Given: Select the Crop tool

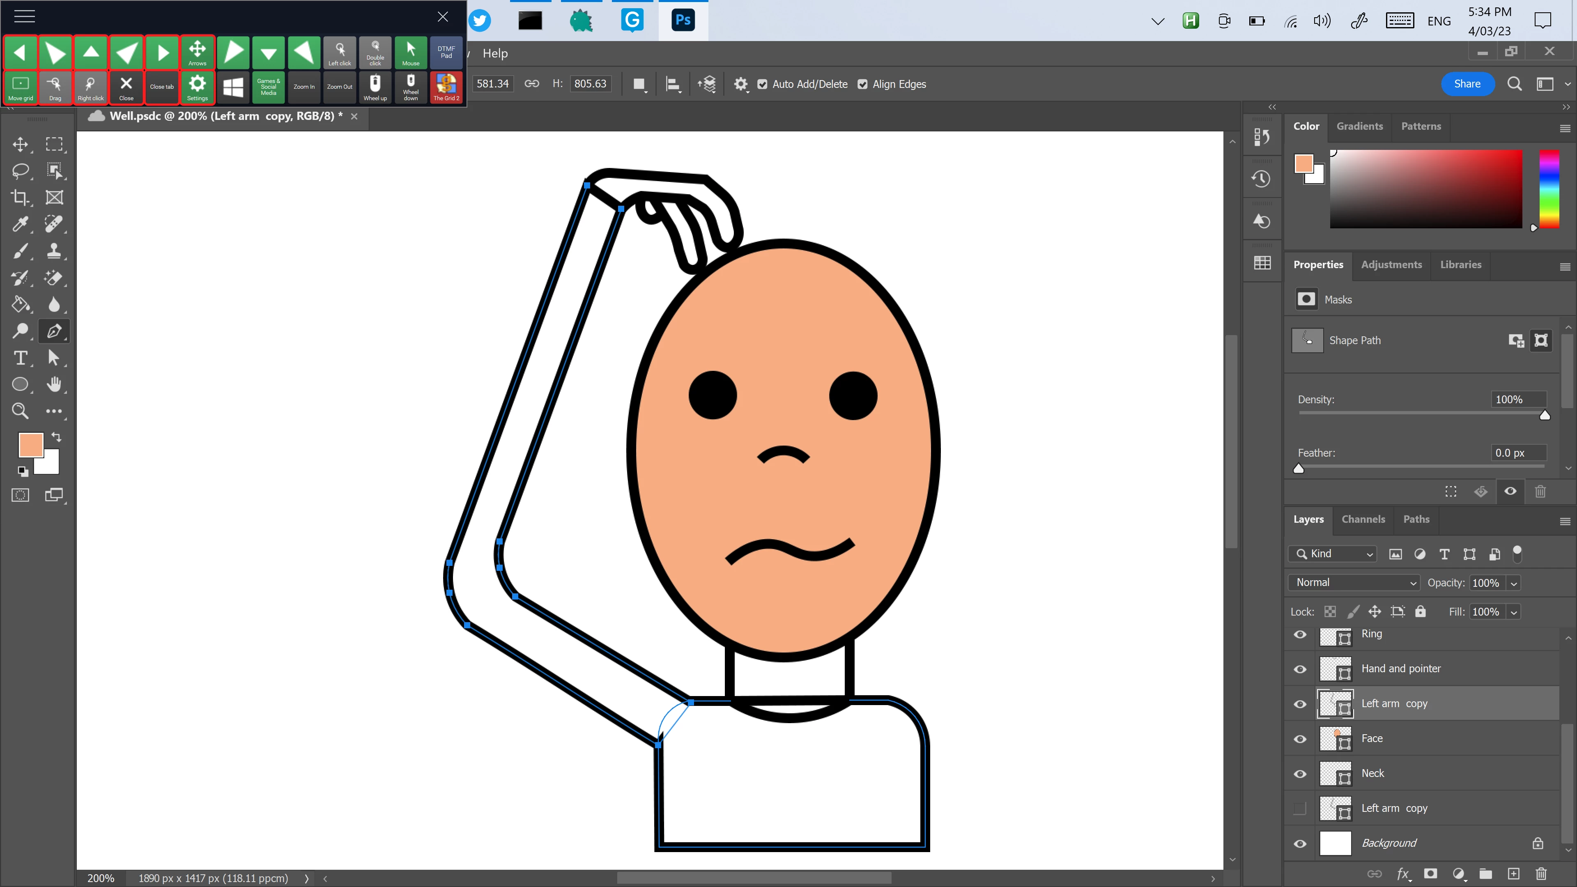Looking at the screenshot, I should [x=20, y=197].
